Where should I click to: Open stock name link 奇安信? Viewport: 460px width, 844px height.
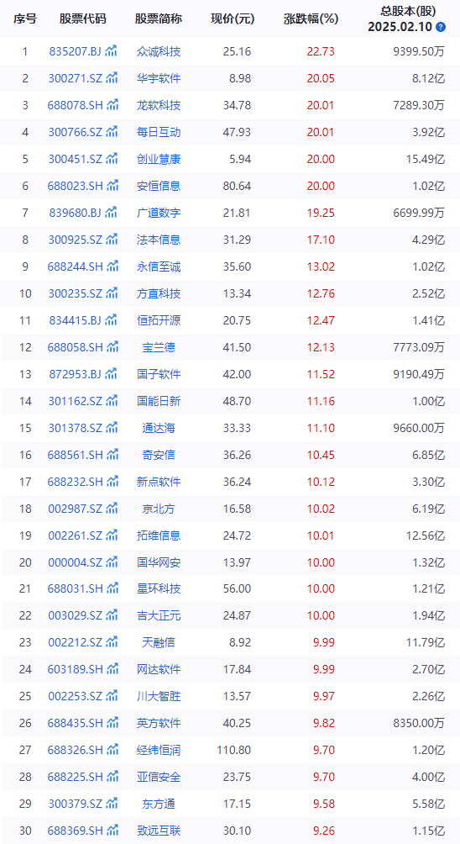[159, 455]
